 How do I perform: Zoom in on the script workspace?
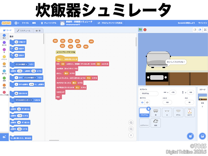tap(131, 123)
